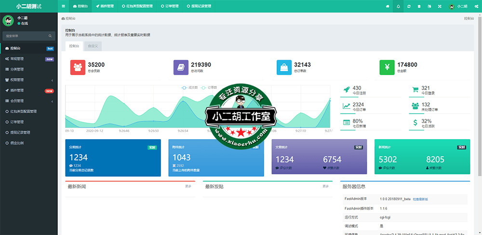This screenshot has height=235, width=482.
Task: Expand 会员管理 in the sidebar
Action: click(x=29, y=101)
